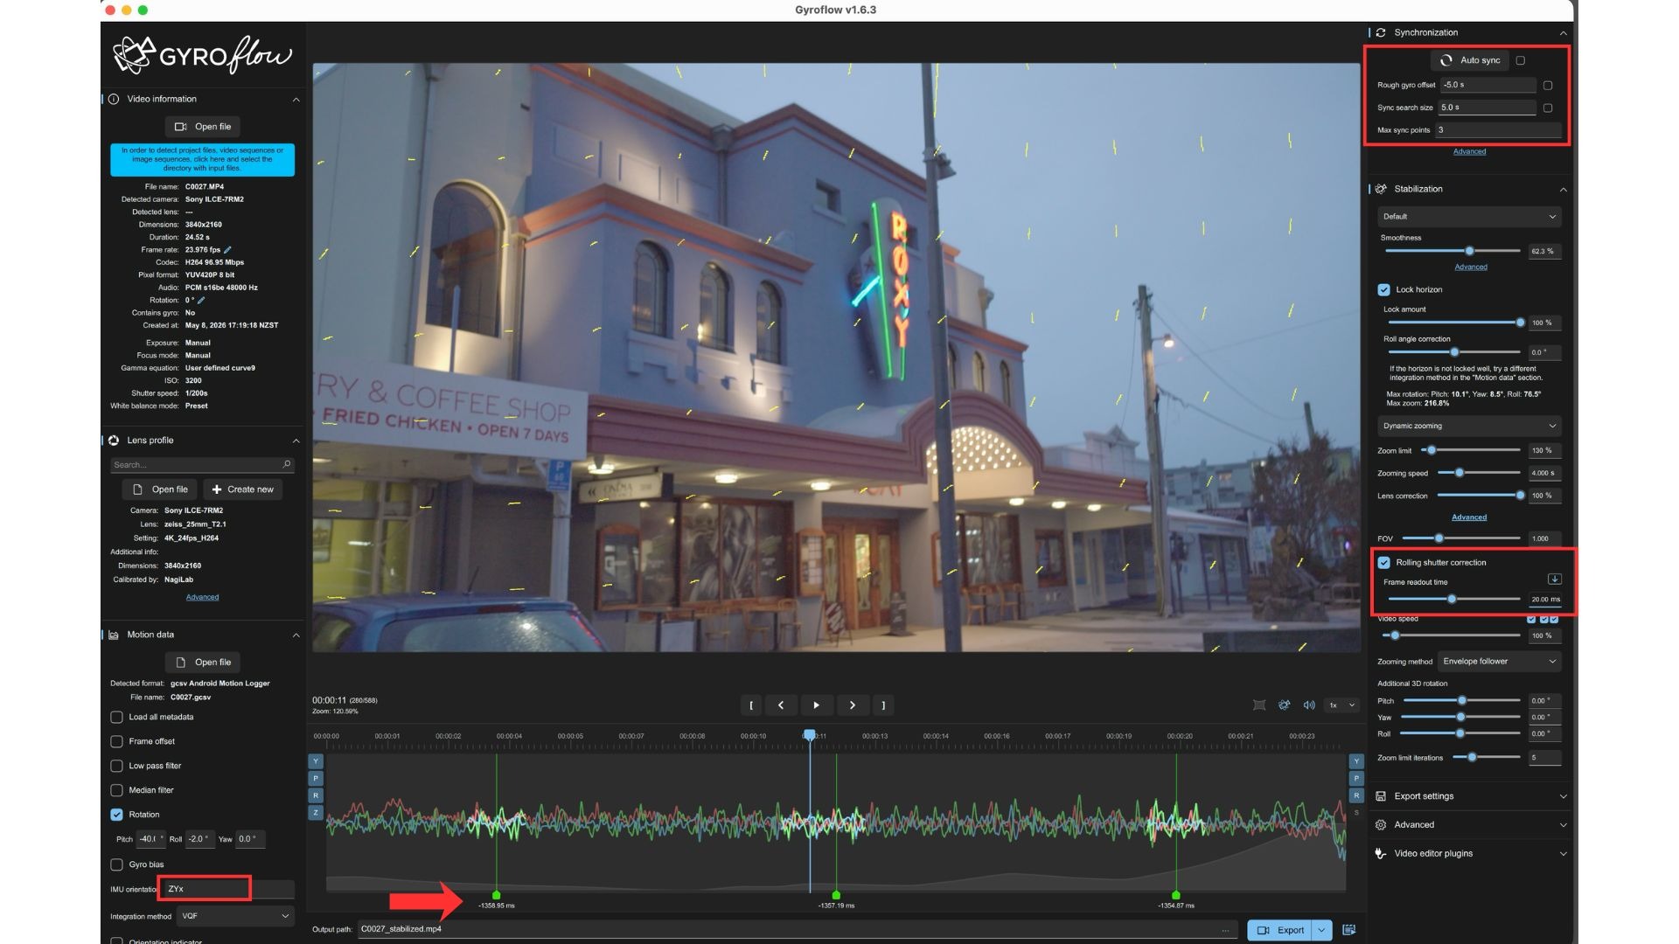Uncheck Lock horizon
This screenshot has width=1679, height=944.
click(x=1383, y=289)
